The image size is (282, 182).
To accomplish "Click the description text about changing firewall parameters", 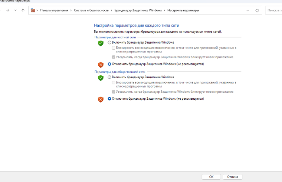I will coord(158,31).
